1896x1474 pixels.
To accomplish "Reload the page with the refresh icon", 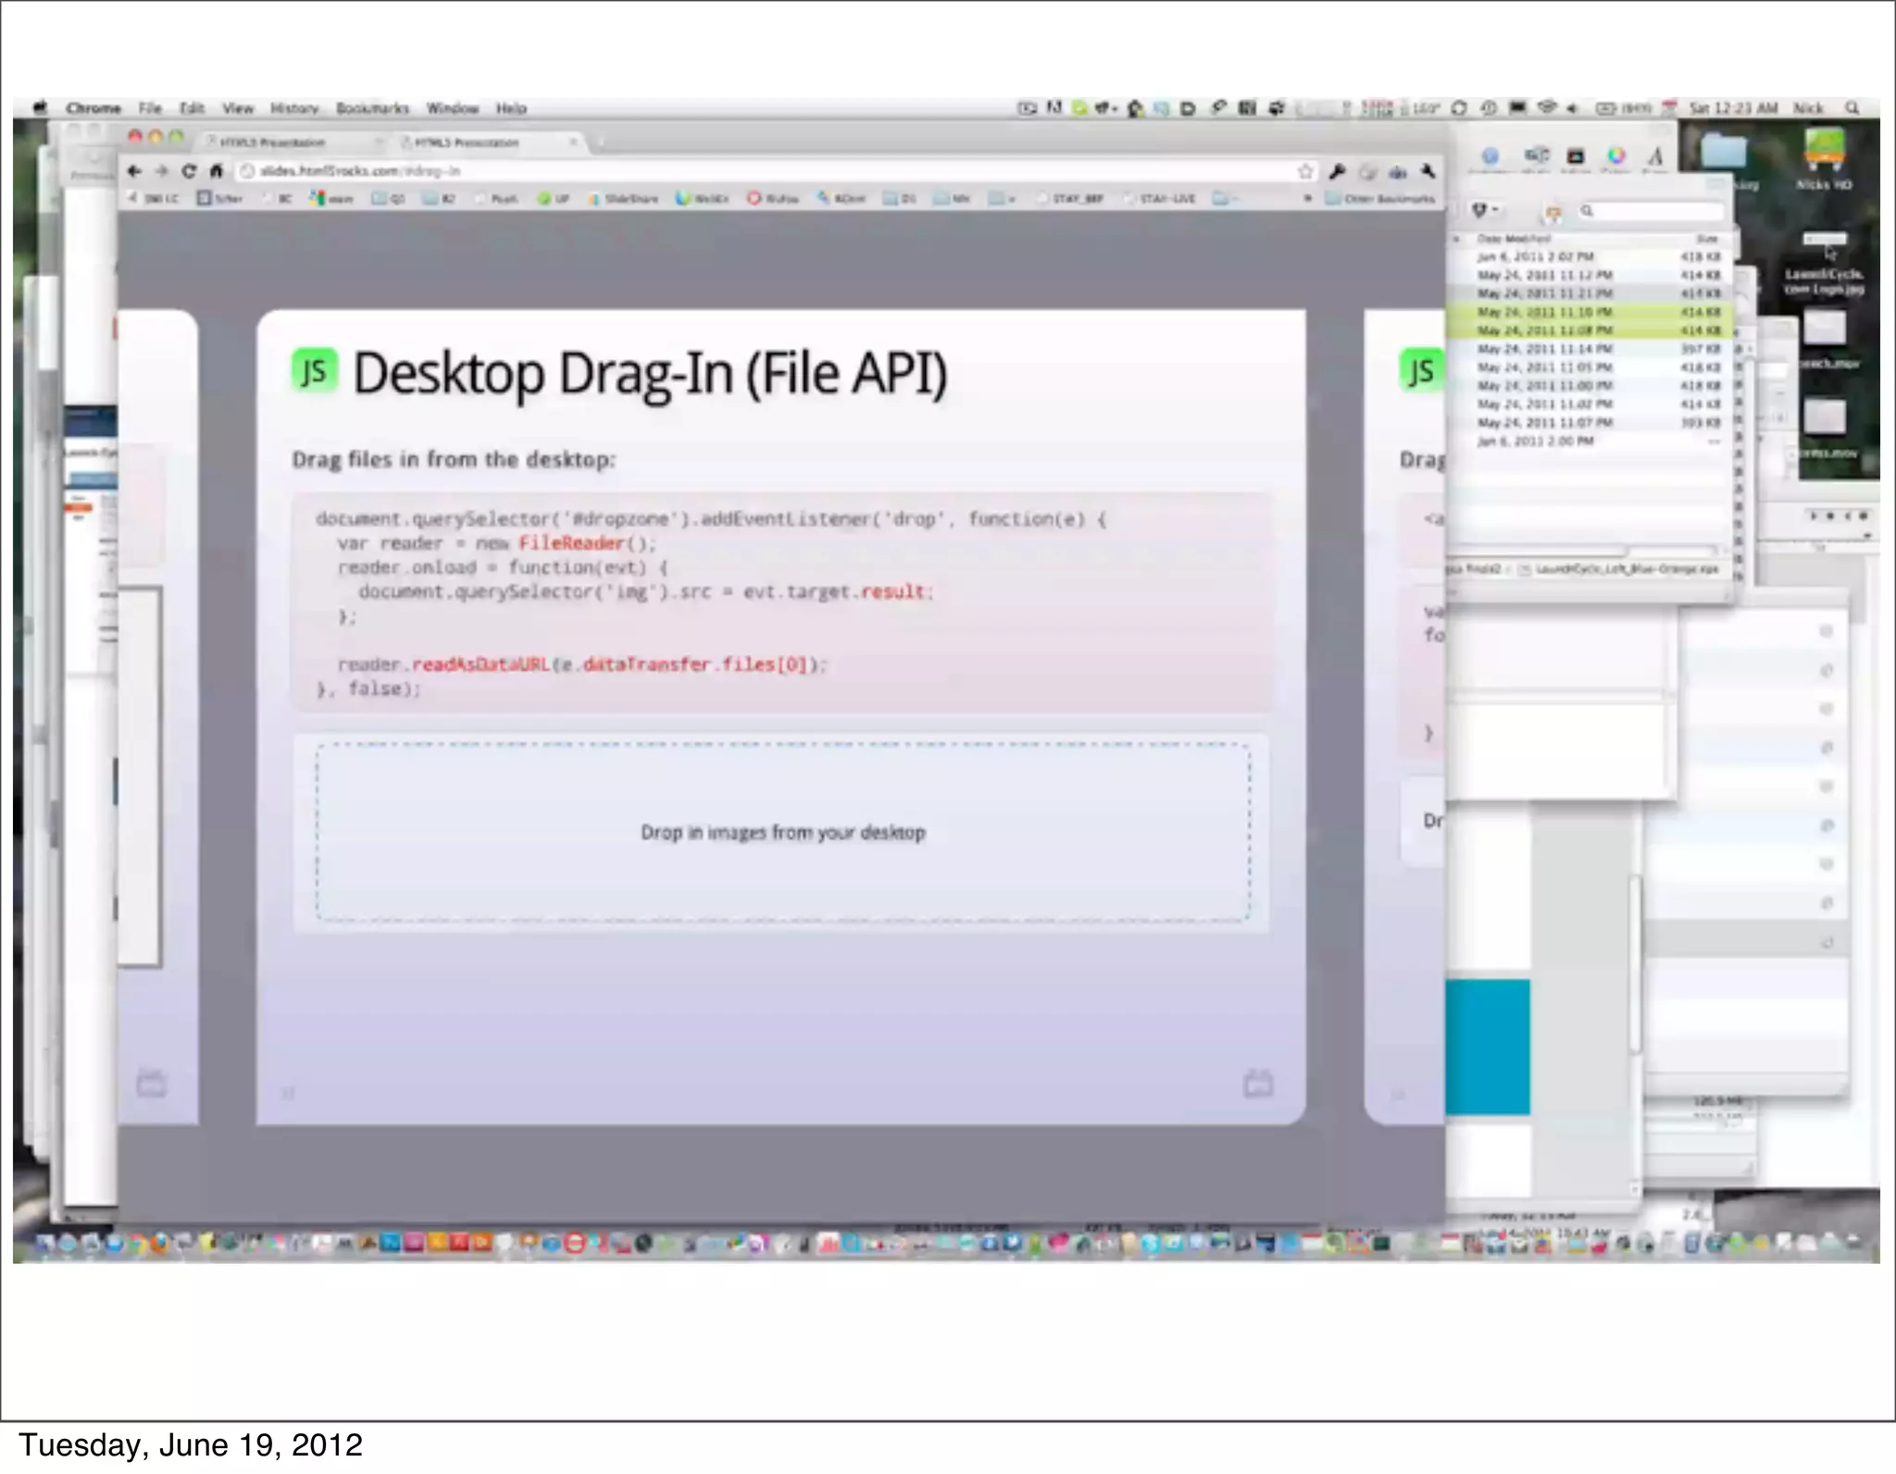I will pyautogui.click(x=189, y=171).
